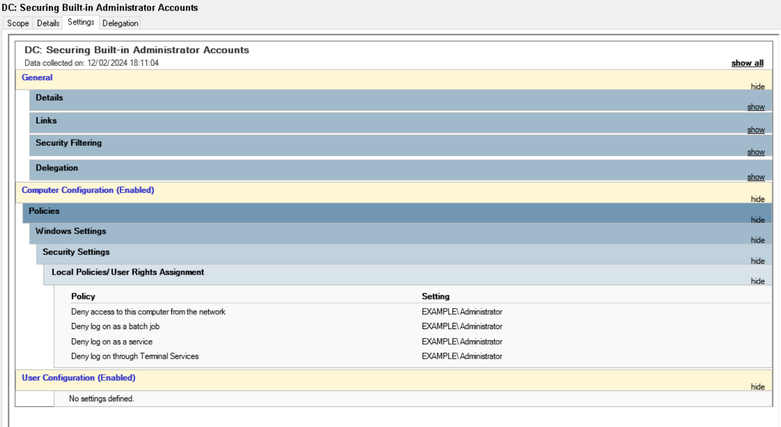The width and height of the screenshot is (781, 427).
Task: Hide the Computer Configuration section
Action: click(758, 199)
